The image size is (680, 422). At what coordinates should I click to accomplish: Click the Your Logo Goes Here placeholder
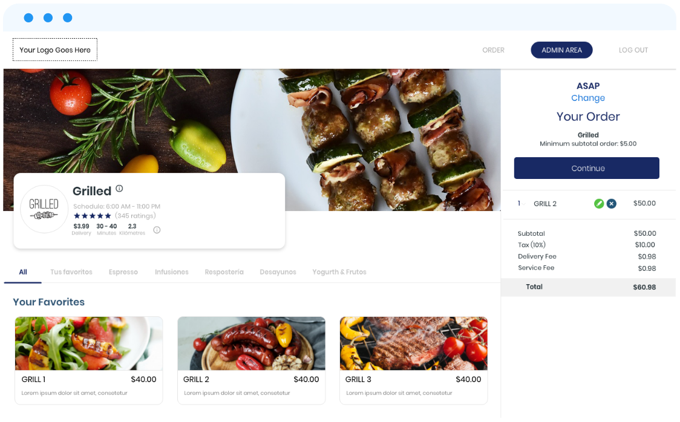[55, 50]
